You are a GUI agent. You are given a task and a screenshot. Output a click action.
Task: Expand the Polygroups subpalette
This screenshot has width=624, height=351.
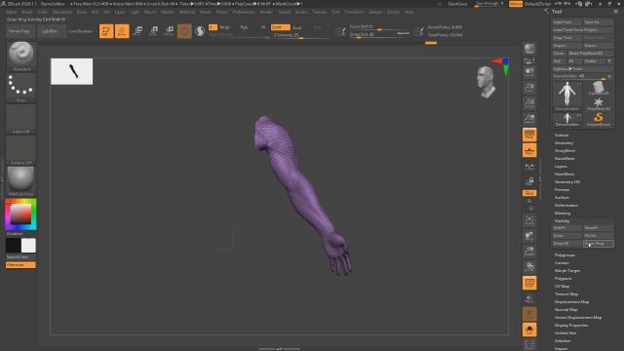pos(565,255)
